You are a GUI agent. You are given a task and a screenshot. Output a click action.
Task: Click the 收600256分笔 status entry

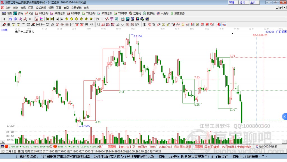pyautogui.click(x=267, y=147)
